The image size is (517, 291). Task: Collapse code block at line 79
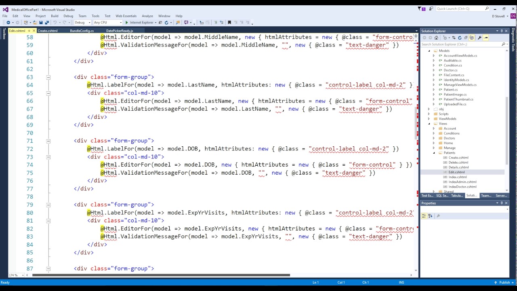(48, 205)
